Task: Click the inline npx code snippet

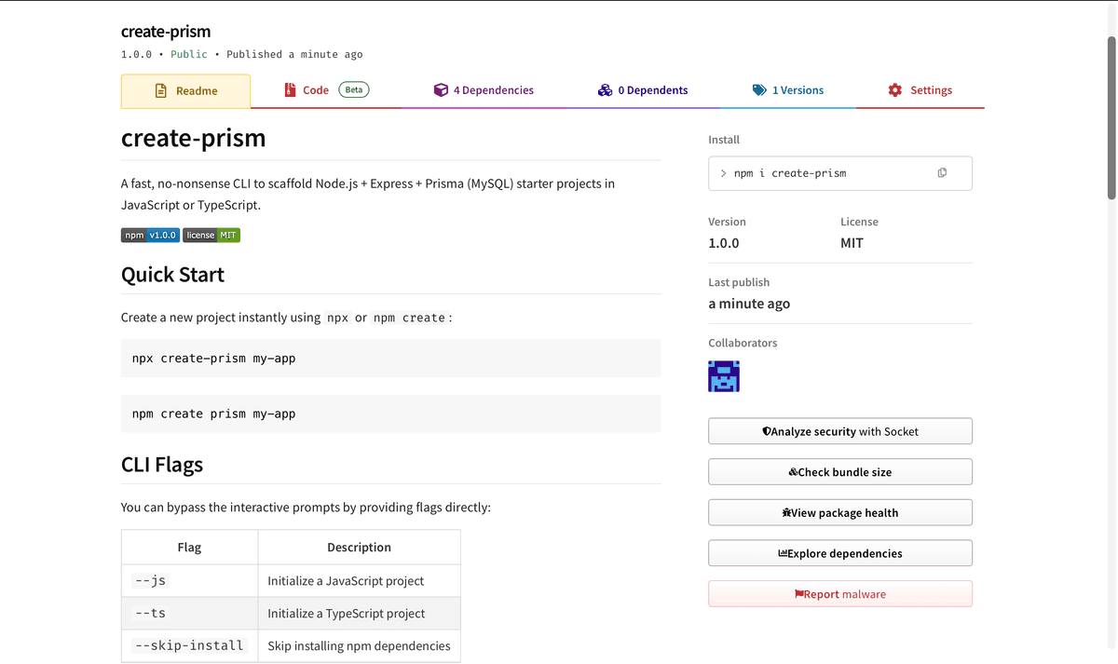Action: pyautogui.click(x=337, y=318)
